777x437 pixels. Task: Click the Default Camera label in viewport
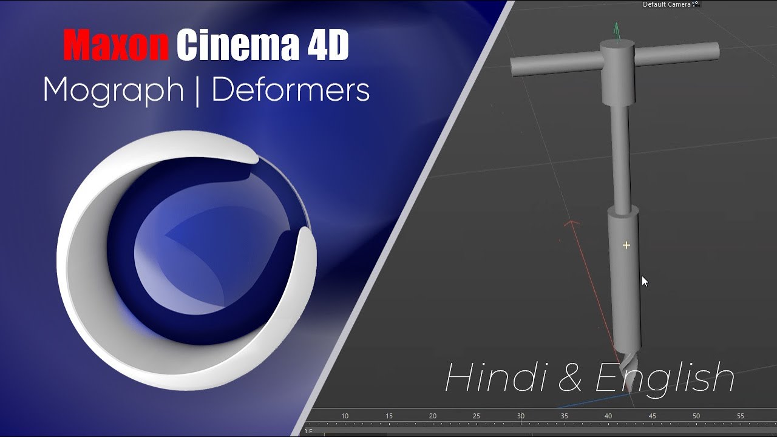(x=667, y=4)
